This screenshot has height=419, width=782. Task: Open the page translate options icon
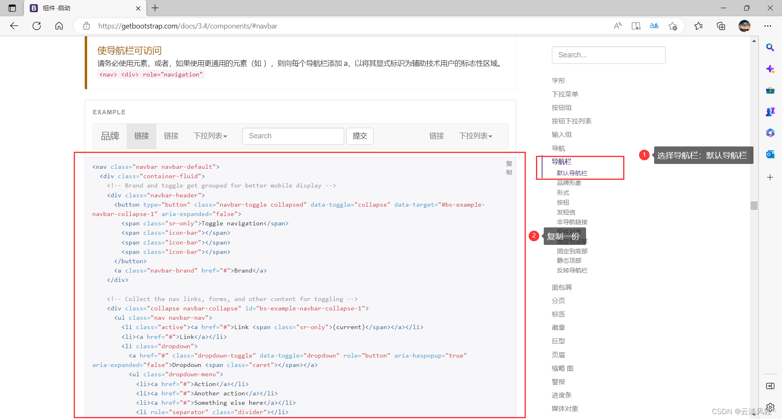tap(654, 26)
